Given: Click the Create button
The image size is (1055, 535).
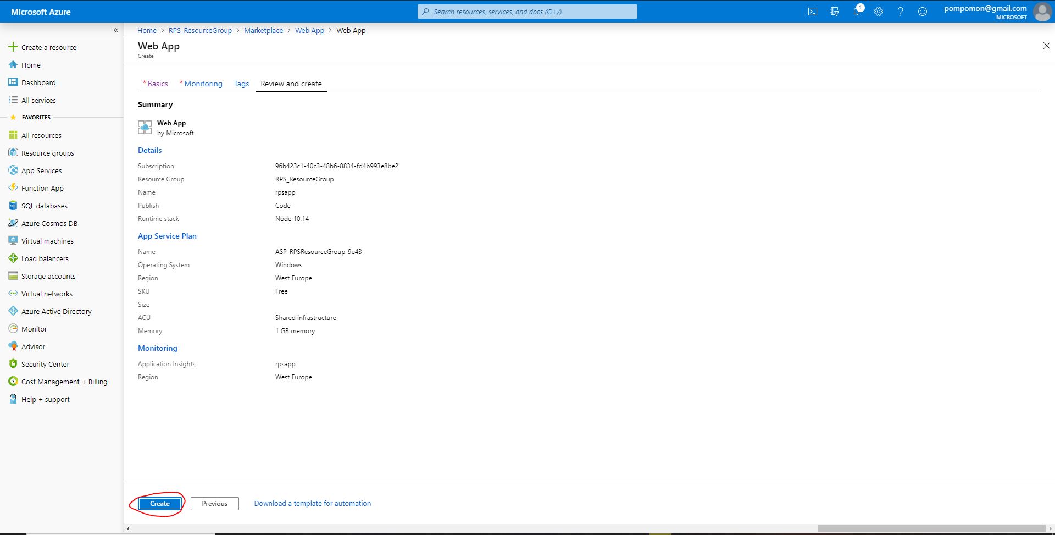Looking at the screenshot, I should (x=160, y=504).
